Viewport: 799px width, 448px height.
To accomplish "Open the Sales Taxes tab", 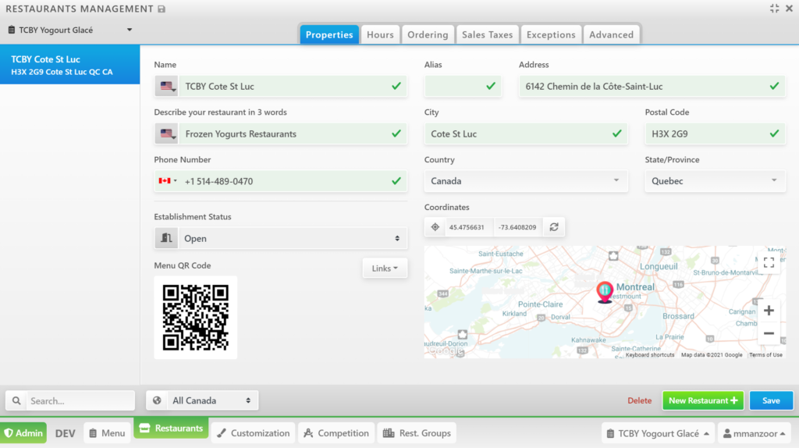I will [x=487, y=35].
